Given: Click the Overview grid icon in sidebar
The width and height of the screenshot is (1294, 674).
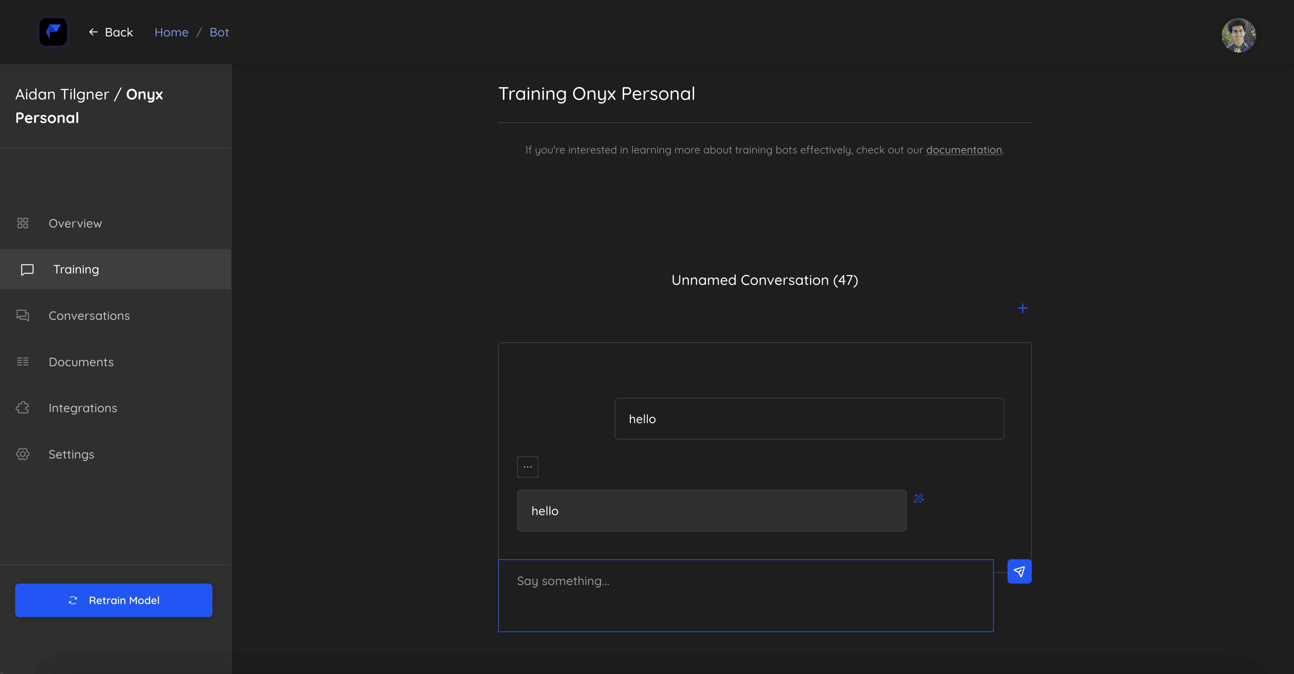Looking at the screenshot, I should point(22,223).
